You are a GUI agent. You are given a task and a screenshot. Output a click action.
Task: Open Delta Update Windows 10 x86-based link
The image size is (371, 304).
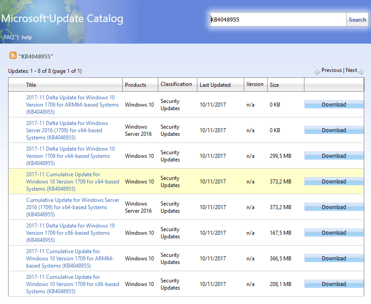pos(70,233)
